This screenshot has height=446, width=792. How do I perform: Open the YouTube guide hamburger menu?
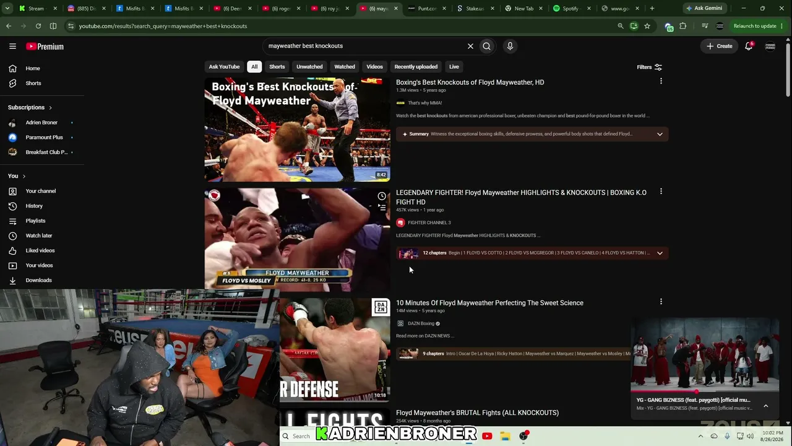pos(12,46)
